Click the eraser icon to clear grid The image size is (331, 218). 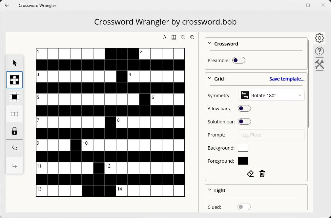[250, 174]
